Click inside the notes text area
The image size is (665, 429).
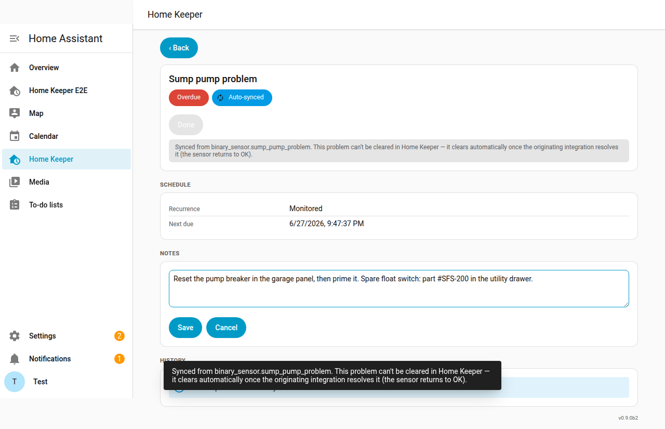[x=399, y=289]
